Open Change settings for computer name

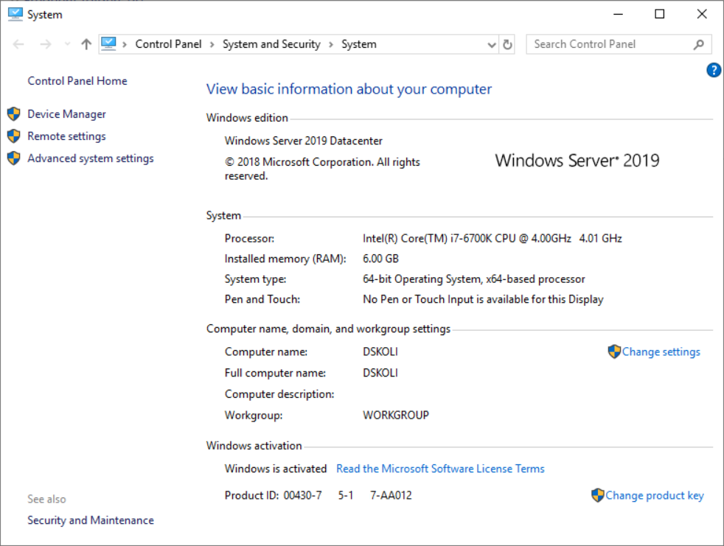tap(661, 351)
